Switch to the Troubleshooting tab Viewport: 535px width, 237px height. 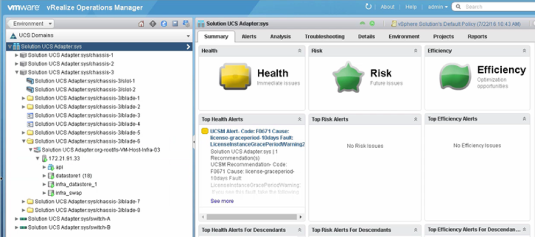tap(324, 36)
